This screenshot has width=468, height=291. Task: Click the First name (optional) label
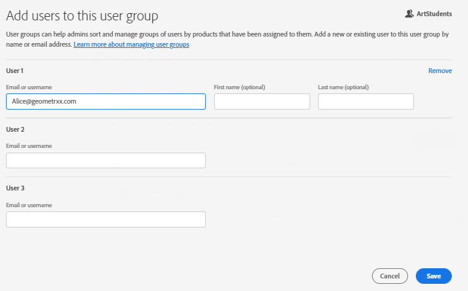[239, 87]
